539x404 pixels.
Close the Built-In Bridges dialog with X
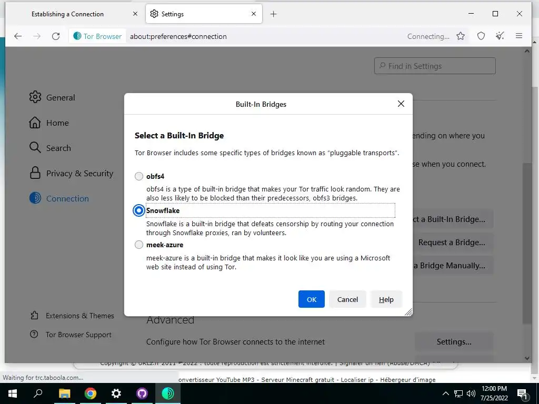(x=401, y=104)
